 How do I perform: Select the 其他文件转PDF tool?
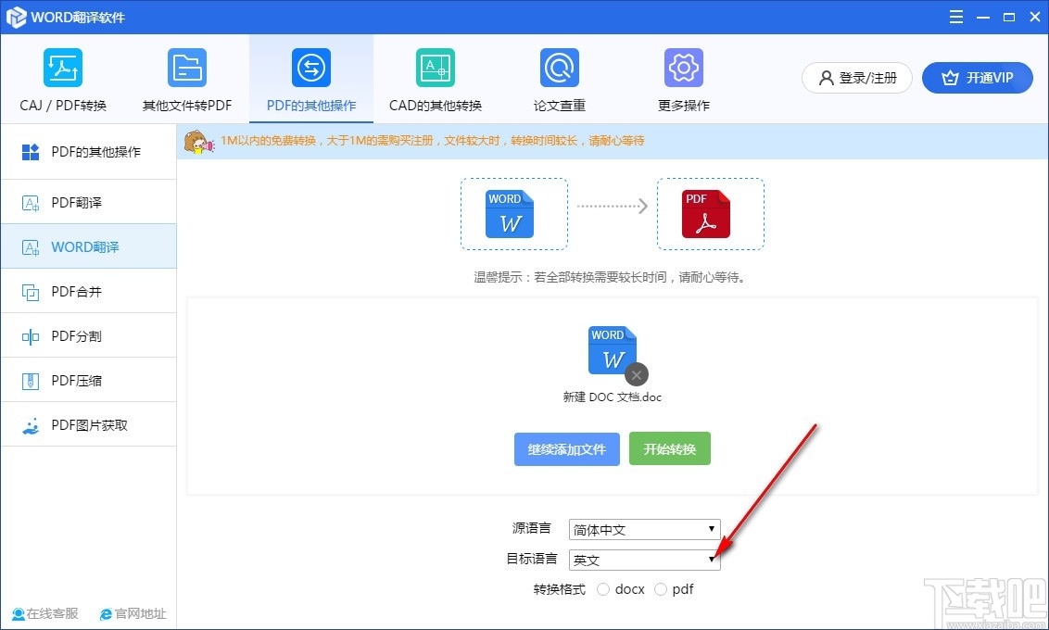click(187, 79)
